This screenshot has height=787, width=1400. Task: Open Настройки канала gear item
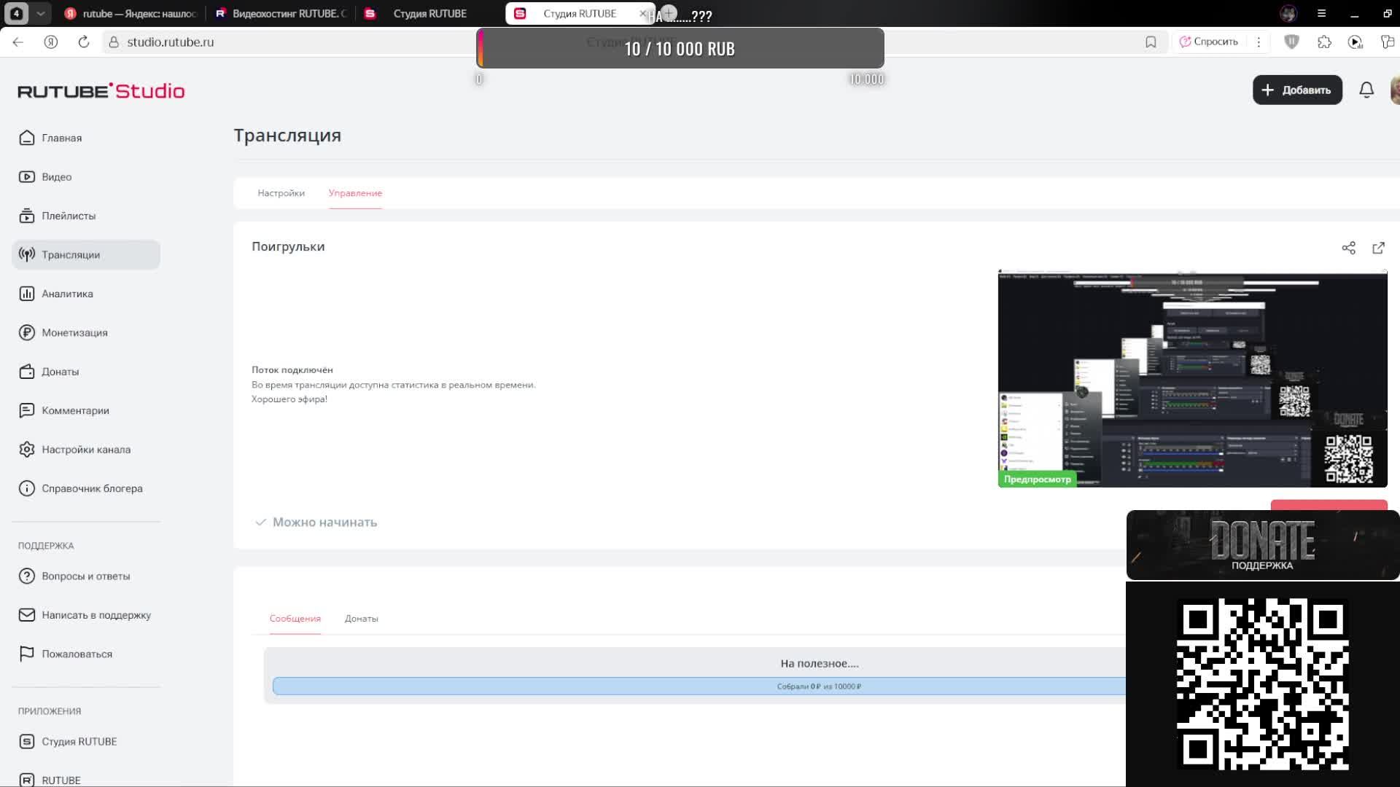point(85,450)
